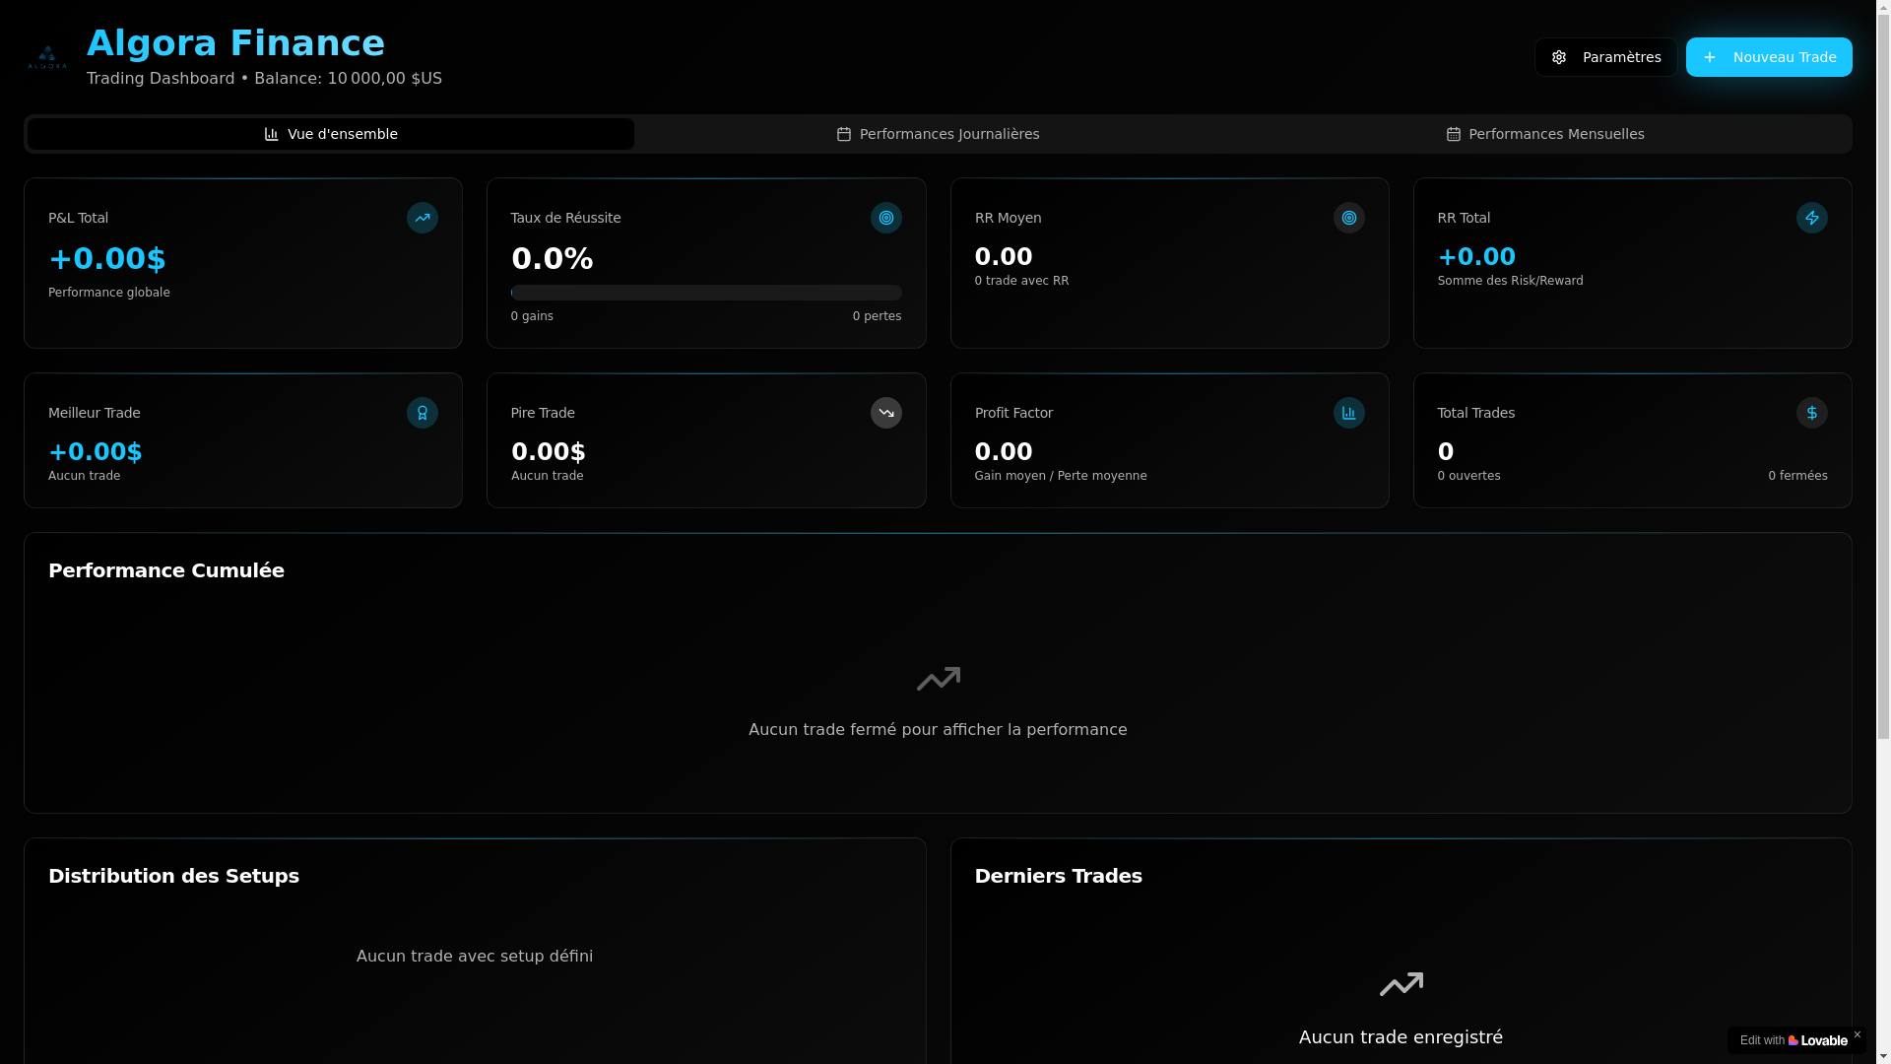Click the RR Moyen target icon
The height and width of the screenshot is (1064, 1891).
tap(1349, 218)
